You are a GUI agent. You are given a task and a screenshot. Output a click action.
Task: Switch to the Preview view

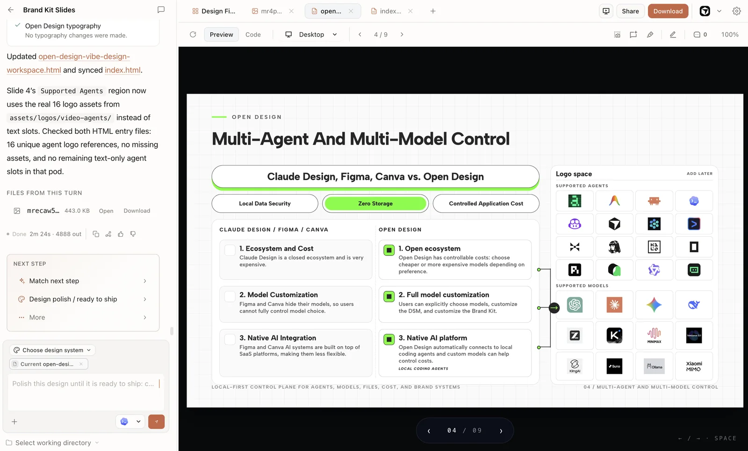[x=221, y=35]
